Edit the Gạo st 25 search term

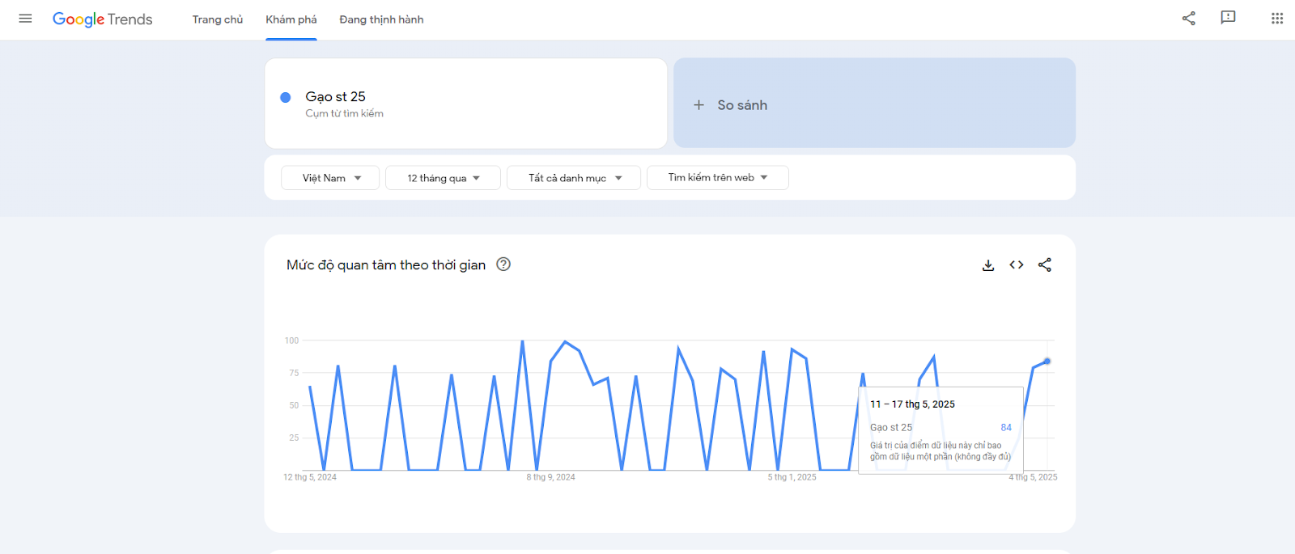tap(465, 103)
